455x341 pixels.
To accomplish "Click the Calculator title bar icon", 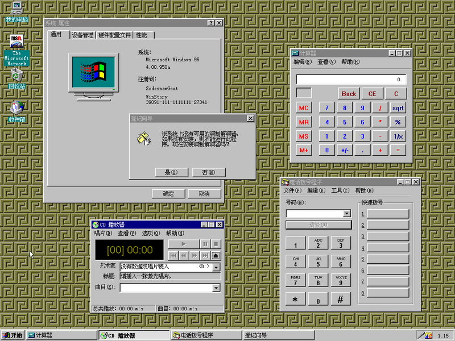I will click(295, 53).
